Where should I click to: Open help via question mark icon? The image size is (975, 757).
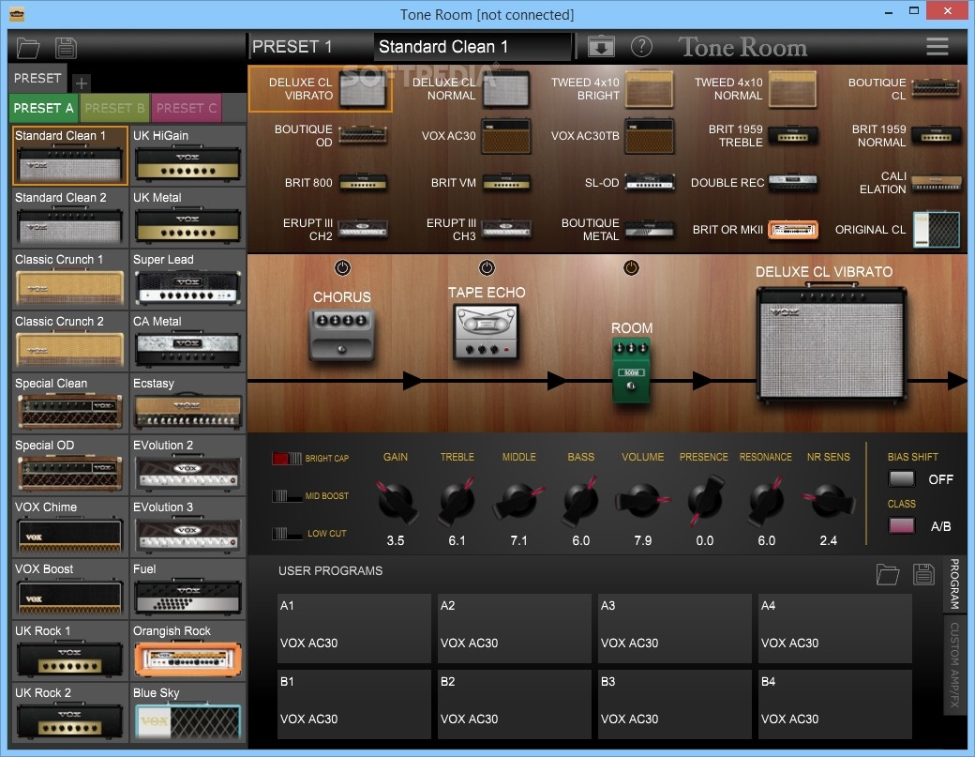click(x=641, y=47)
